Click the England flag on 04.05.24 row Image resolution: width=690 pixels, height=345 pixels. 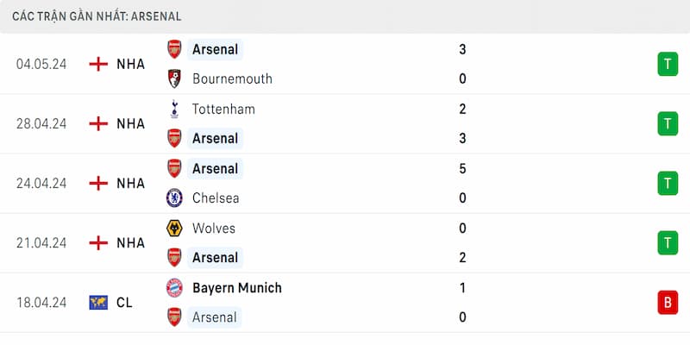99,64
